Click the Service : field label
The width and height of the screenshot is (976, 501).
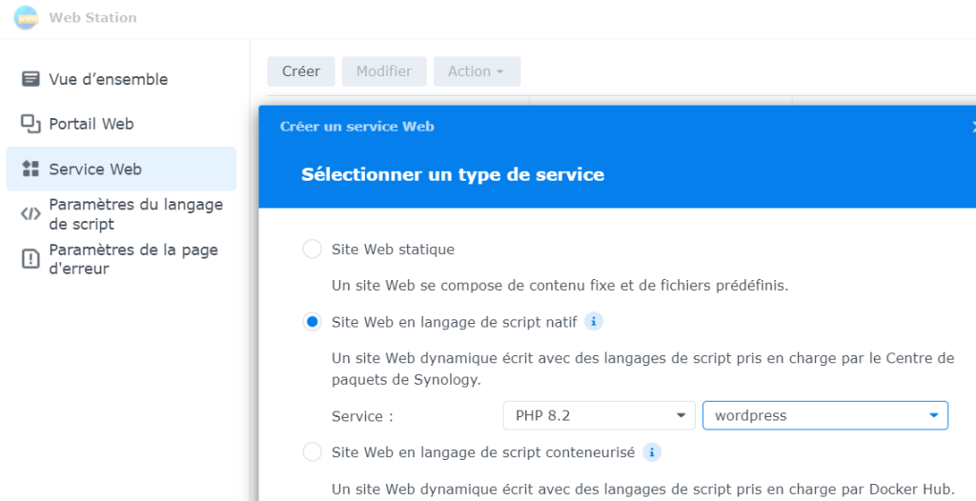[362, 415]
